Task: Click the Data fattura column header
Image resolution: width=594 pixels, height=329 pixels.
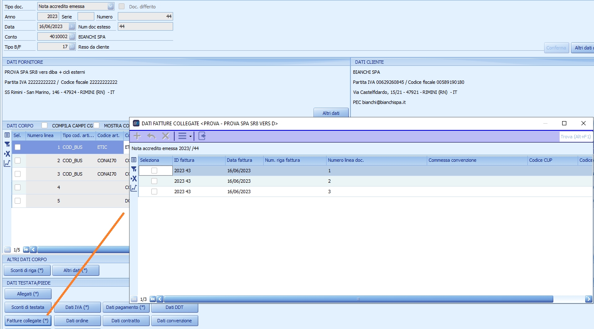Action: (x=244, y=160)
